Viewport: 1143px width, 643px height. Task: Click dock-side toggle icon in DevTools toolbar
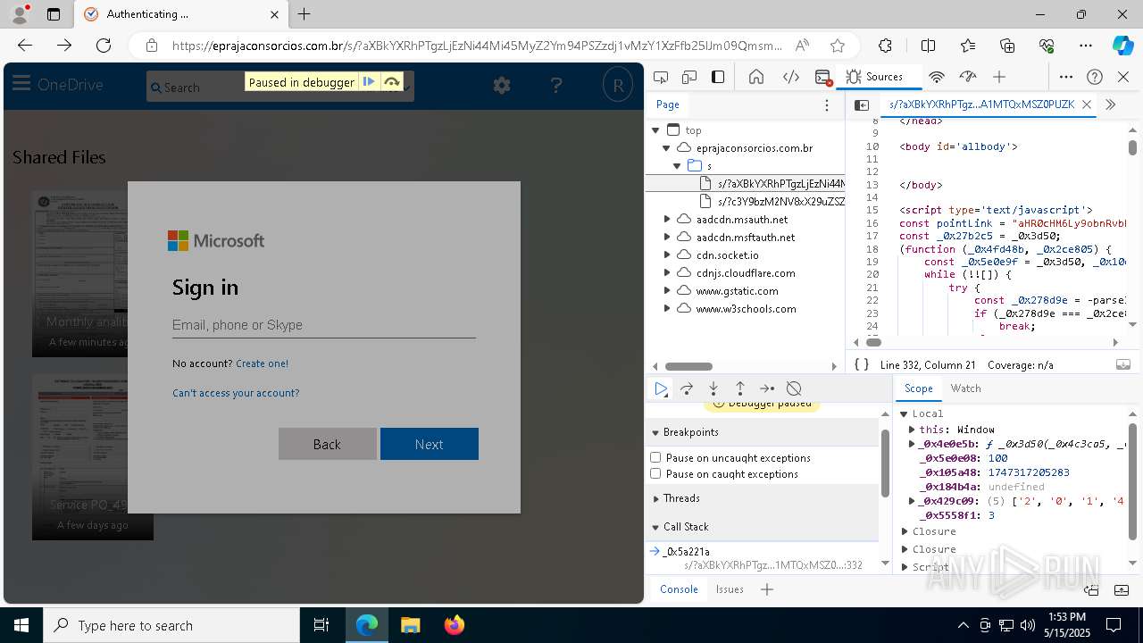tap(718, 77)
